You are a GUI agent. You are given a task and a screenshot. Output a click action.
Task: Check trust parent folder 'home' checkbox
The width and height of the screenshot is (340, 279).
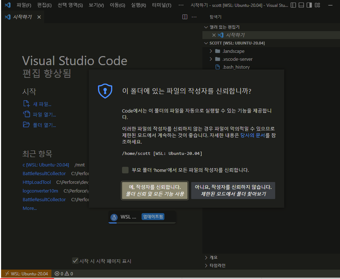pyautogui.click(x=125, y=170)
